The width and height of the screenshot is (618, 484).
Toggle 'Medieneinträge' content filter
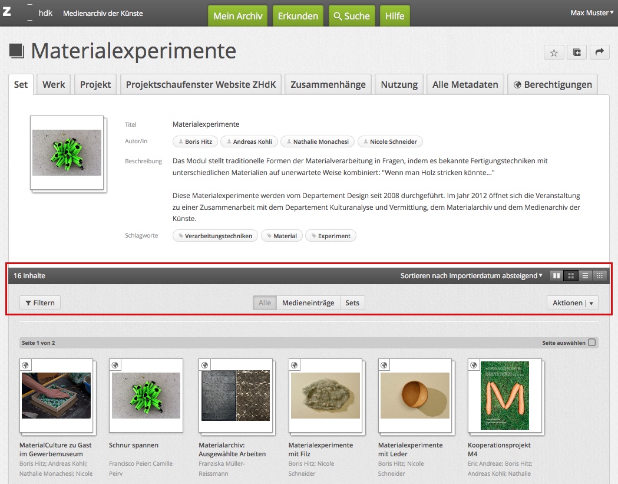pyautogui.click(x=308, y=303)
